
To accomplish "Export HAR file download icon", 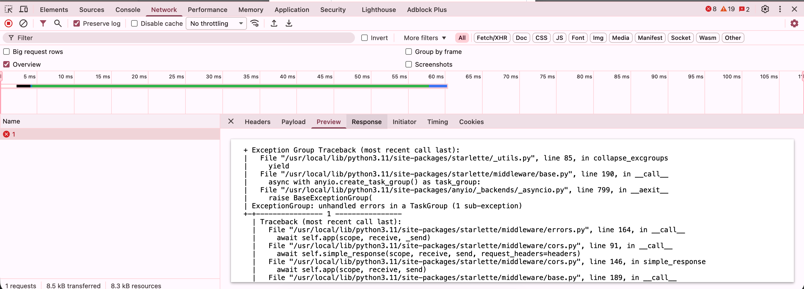I will click(x=289, y=23).
